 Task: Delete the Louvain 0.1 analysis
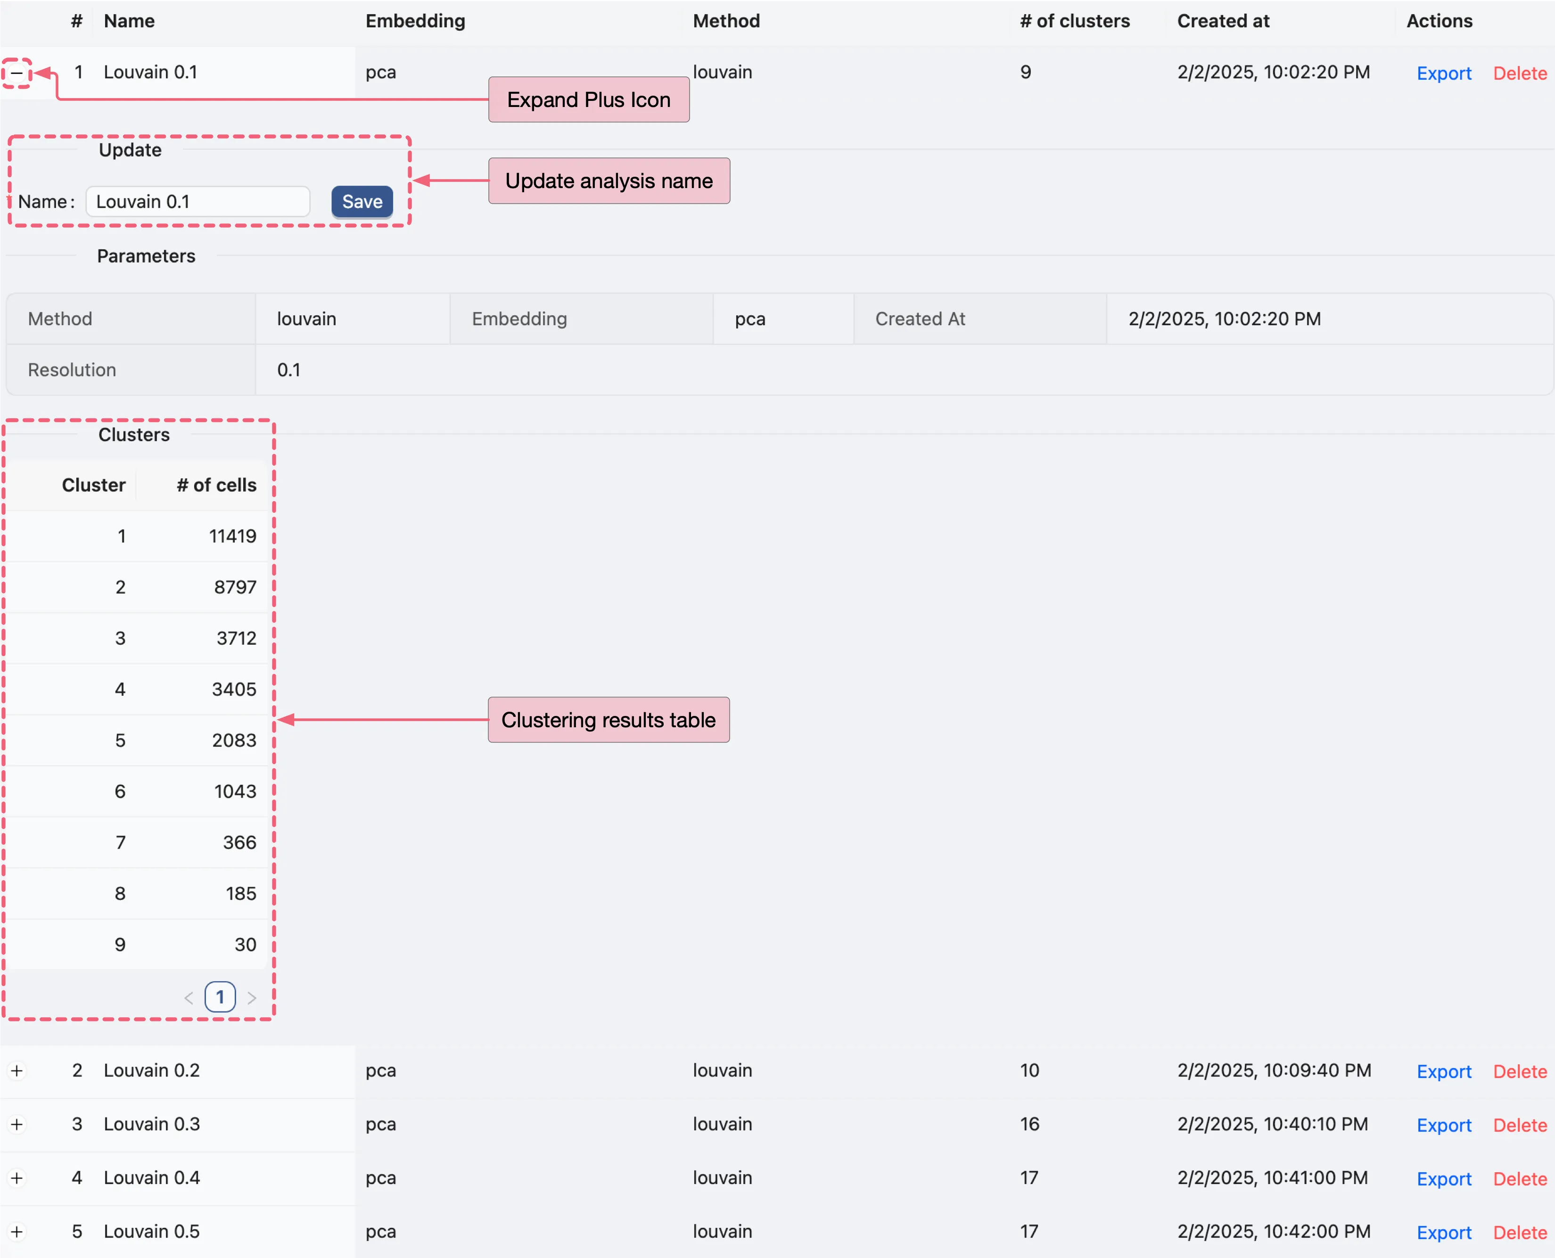pos(1520,73)
